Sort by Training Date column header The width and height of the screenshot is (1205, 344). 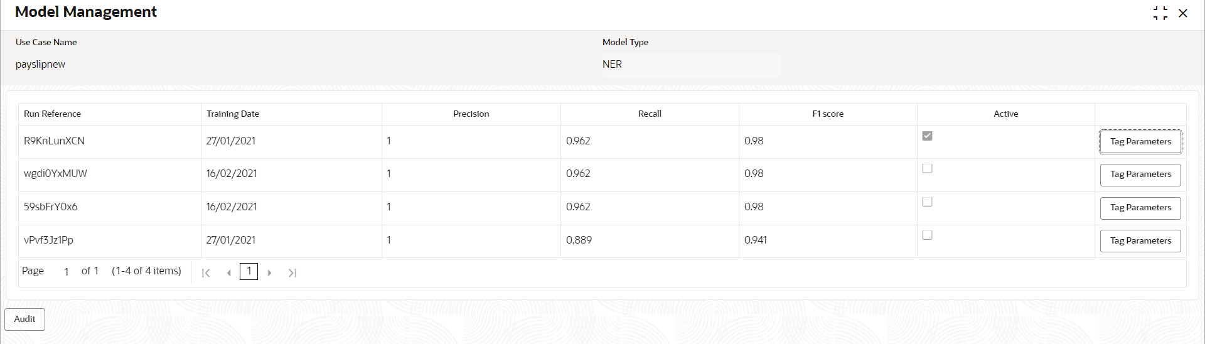tap(233, 114)
